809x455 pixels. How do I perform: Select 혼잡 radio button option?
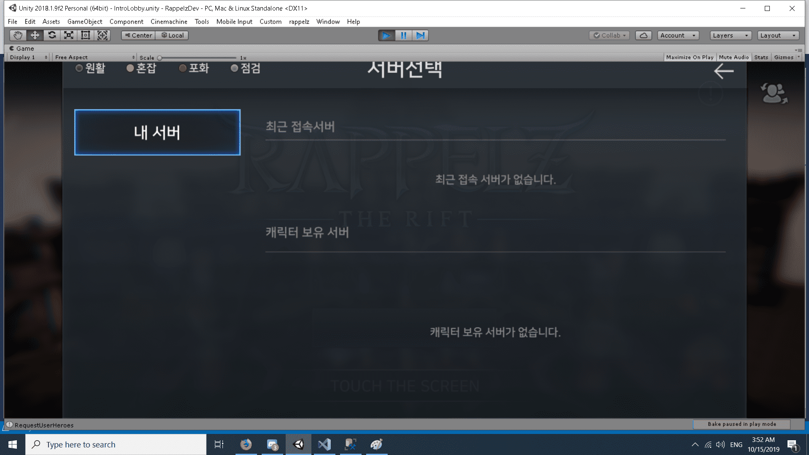pyautogui.click(x=129, y=68)
